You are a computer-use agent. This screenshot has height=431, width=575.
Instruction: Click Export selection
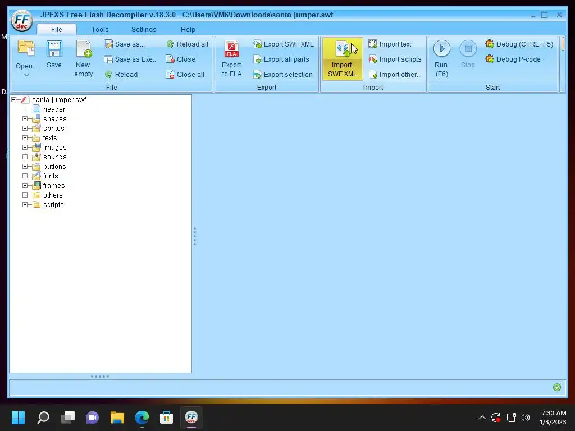click(x=283, y=75)
